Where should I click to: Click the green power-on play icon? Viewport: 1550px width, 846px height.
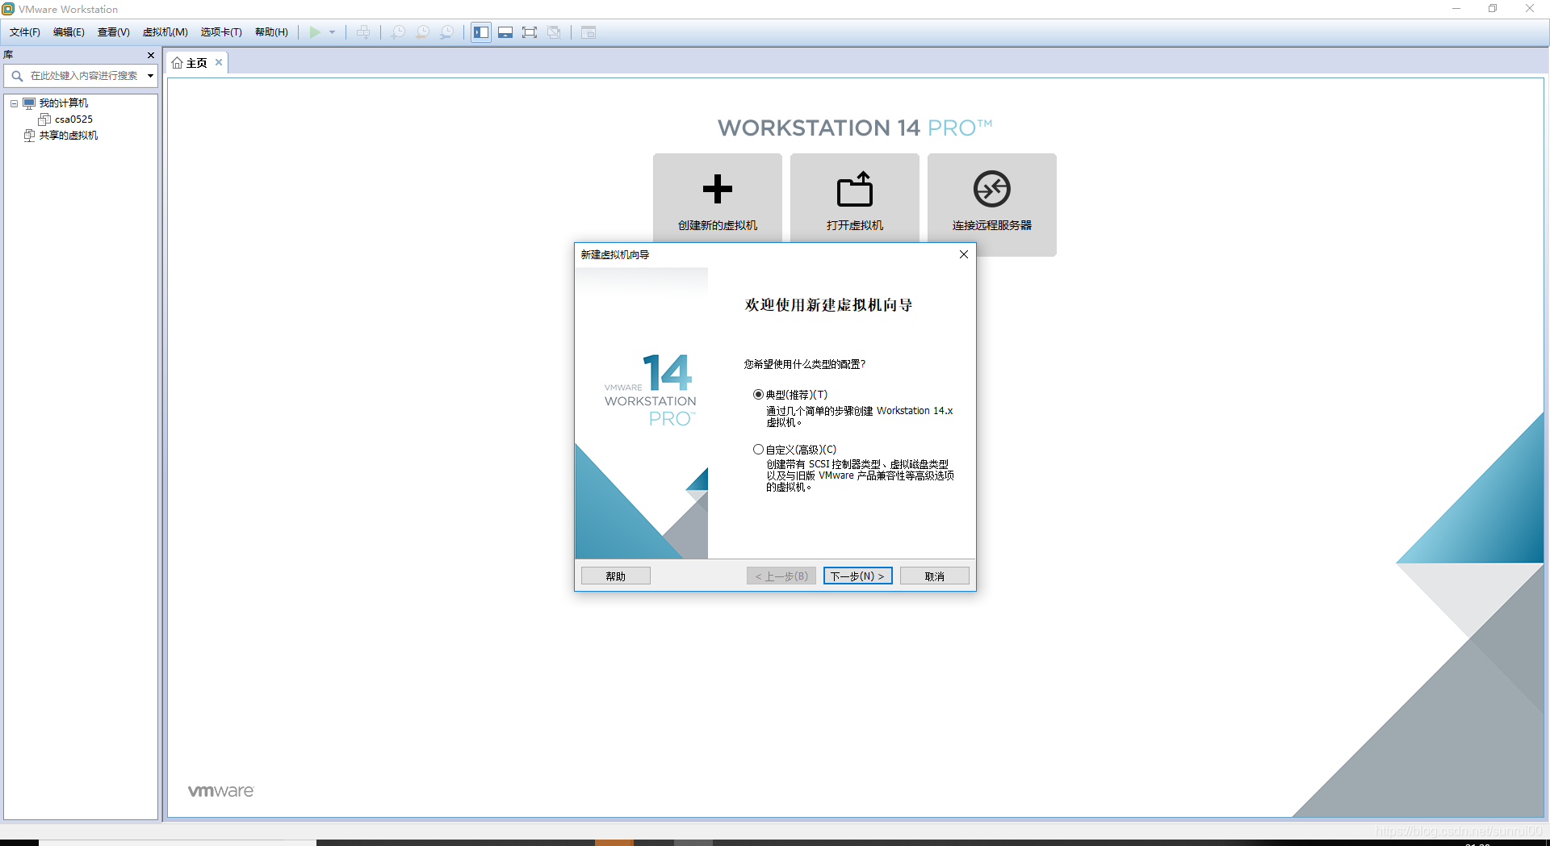coord(315,32)
